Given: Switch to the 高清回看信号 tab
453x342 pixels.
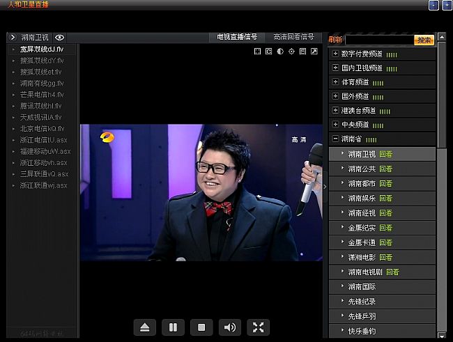Looking at the screenshot, I should (293, 37).
